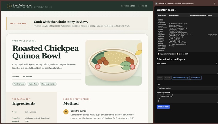Image resolution: width=218 pixels, height=124 pixels.
Task: Click in the User Prompt text area
Action: point(187,70)
